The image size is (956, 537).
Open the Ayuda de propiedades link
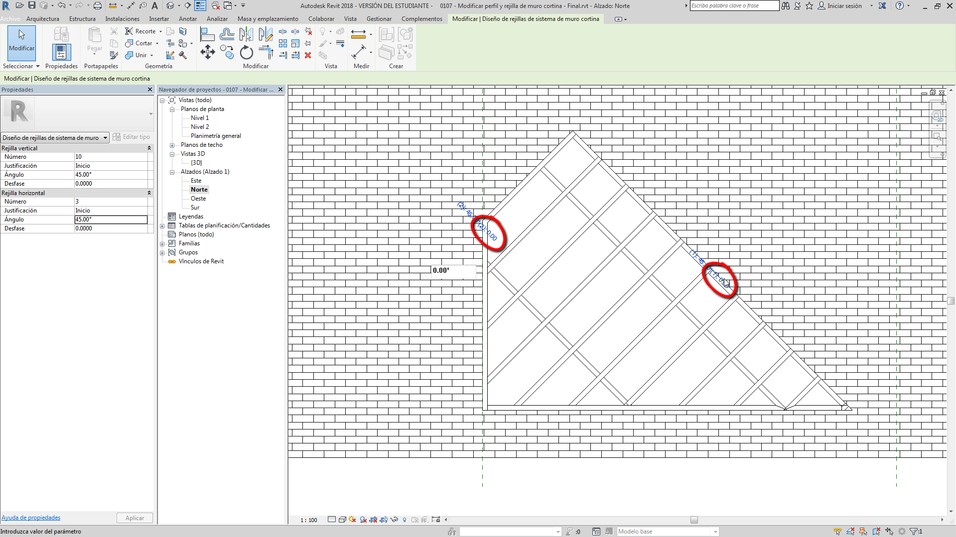(31, 518)
